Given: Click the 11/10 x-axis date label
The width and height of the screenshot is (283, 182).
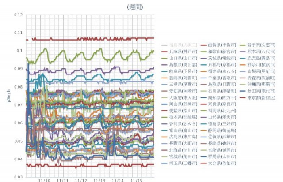Looking at the screenshot, I should [44, 180].
